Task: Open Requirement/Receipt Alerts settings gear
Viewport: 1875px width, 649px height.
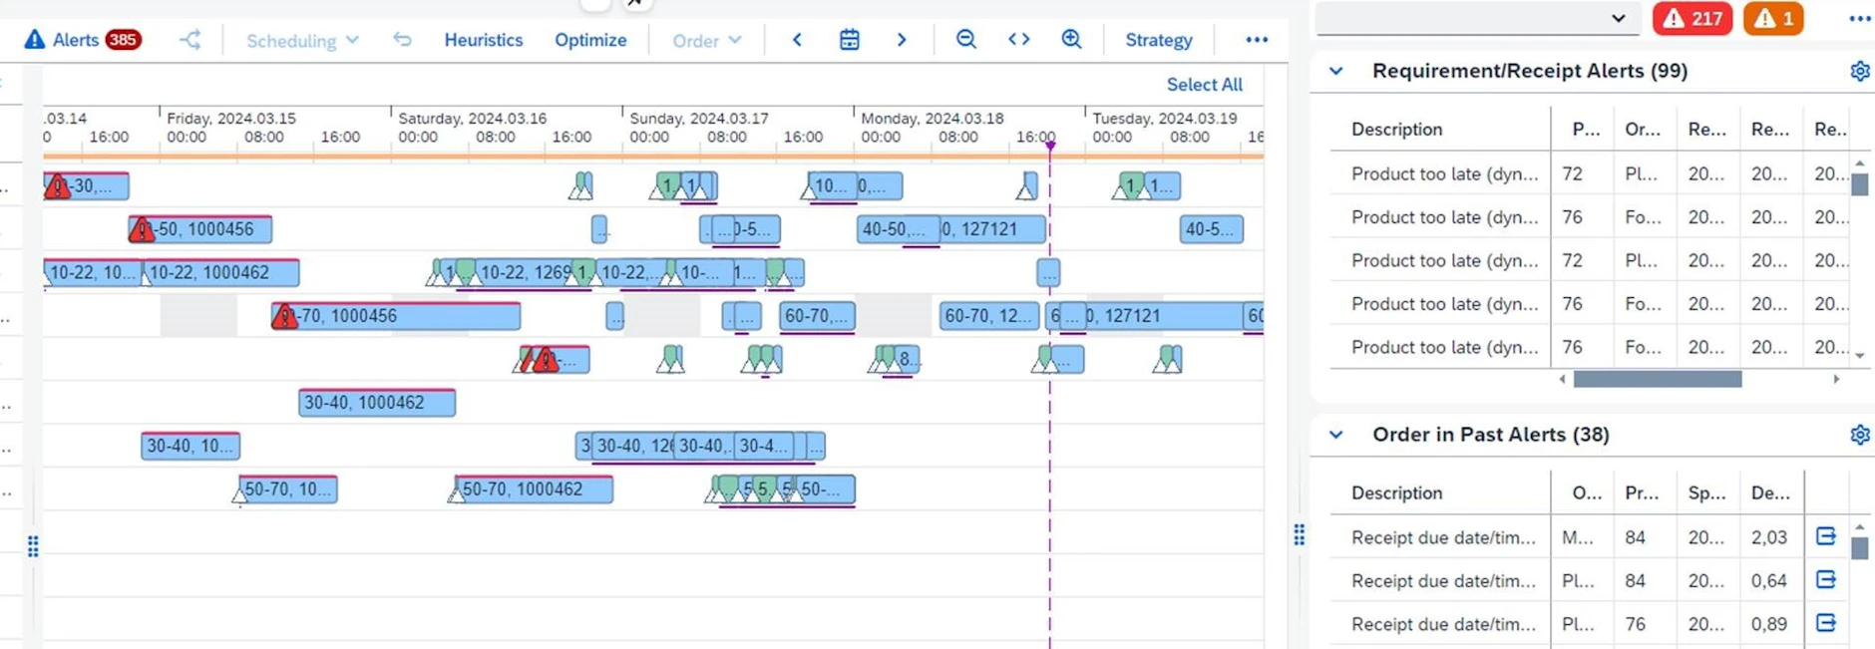Action: tap(1859, 72)
